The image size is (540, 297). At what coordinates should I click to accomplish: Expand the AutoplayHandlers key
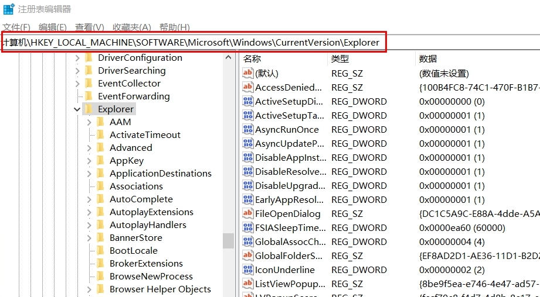tap(89, 225)
